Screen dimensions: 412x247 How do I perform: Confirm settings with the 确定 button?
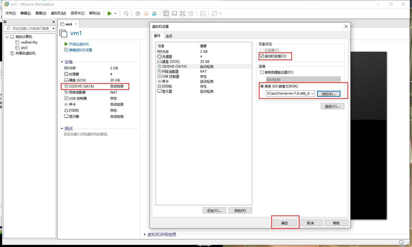pos(284,223)
